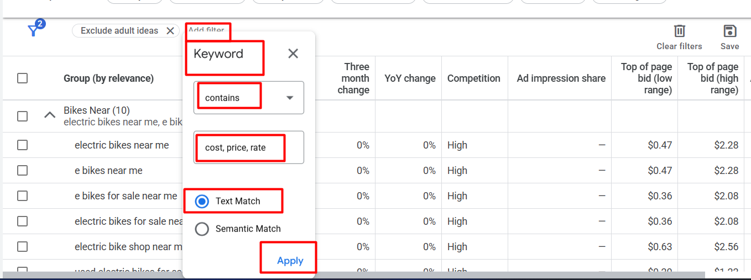Click the Save disk icon
The width and height of the screenshot is (751, 280).
point(729,31)
